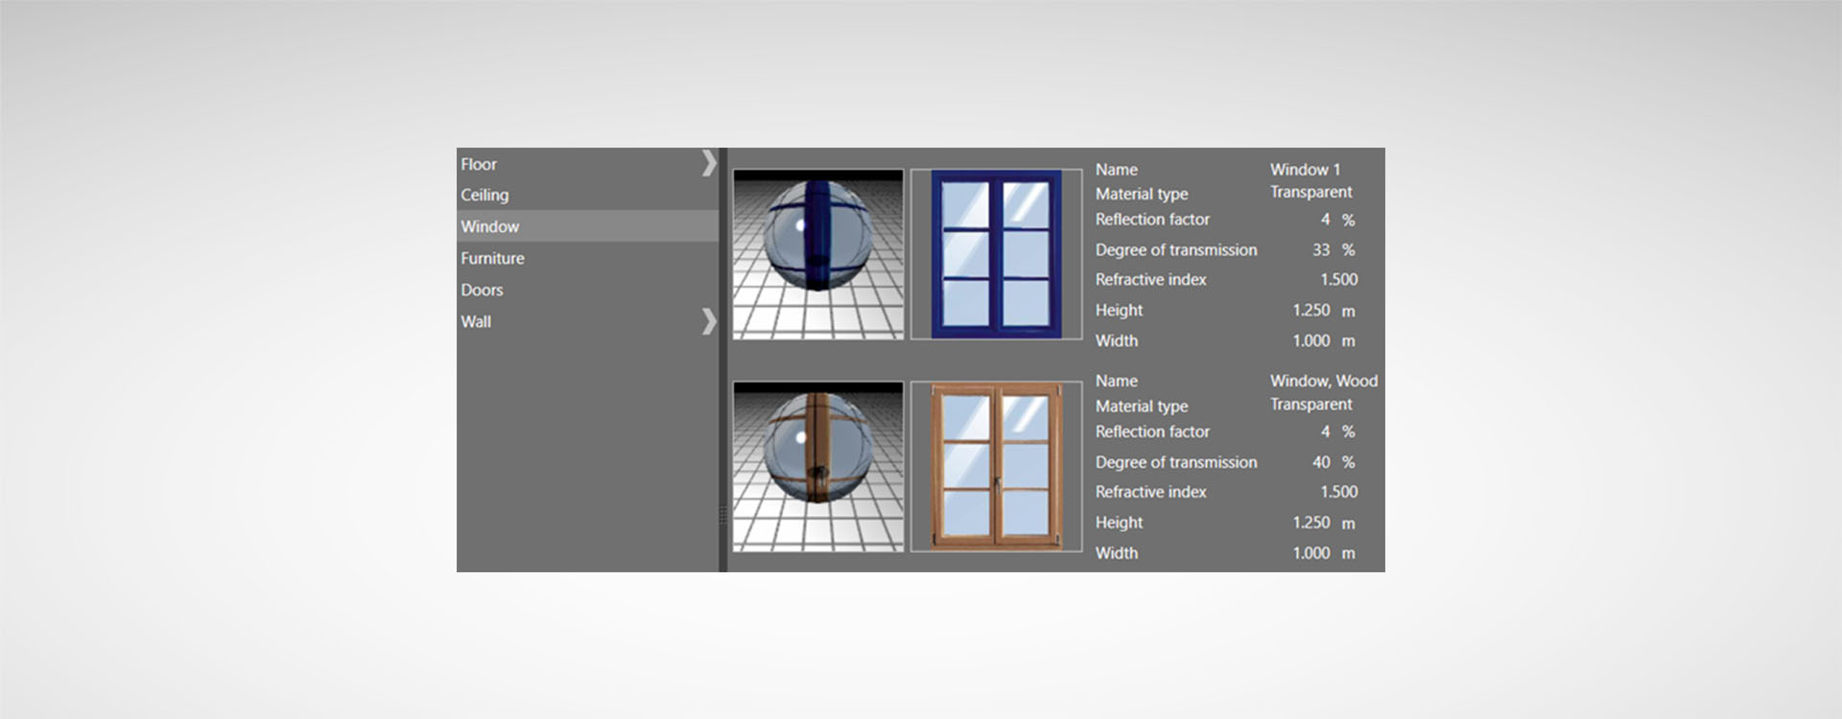Image resolution: width=1842 pixels, height=719 pixels.
Task: Click the panel splitter grip handle
Action: 723,515
